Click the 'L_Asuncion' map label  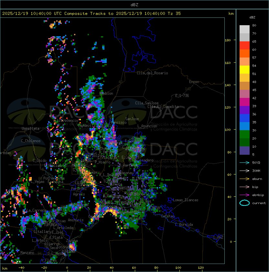pos(147,126)
